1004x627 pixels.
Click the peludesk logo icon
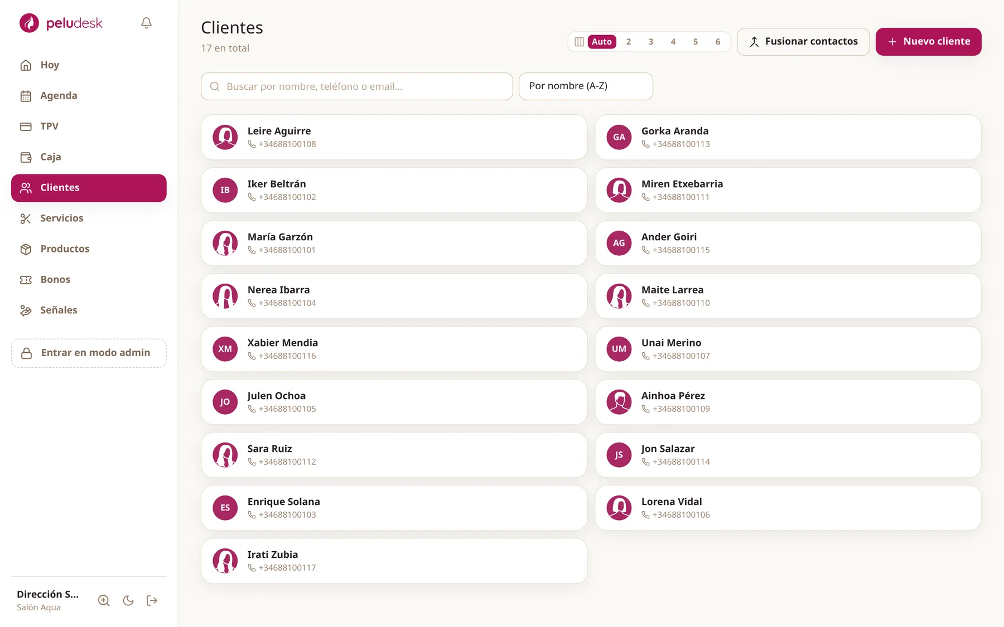(29, 23)
